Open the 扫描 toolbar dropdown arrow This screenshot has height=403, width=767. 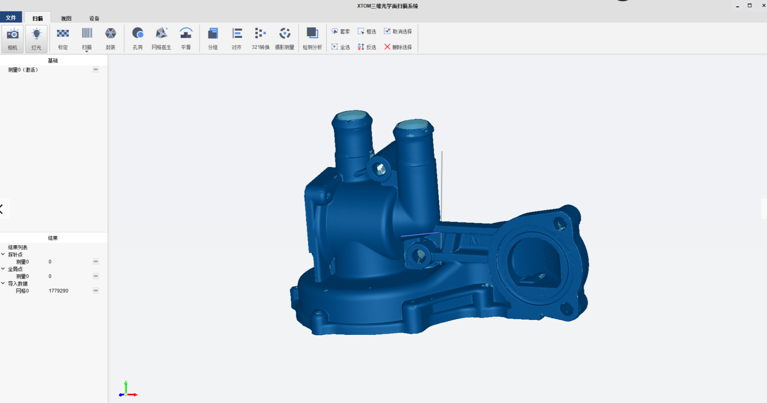pos(87,52)
